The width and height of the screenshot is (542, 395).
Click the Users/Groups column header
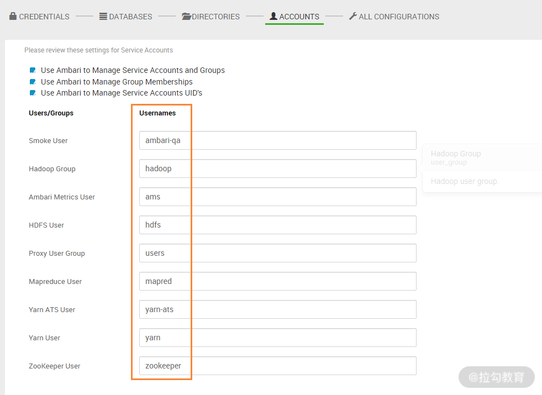click(51, 113)
